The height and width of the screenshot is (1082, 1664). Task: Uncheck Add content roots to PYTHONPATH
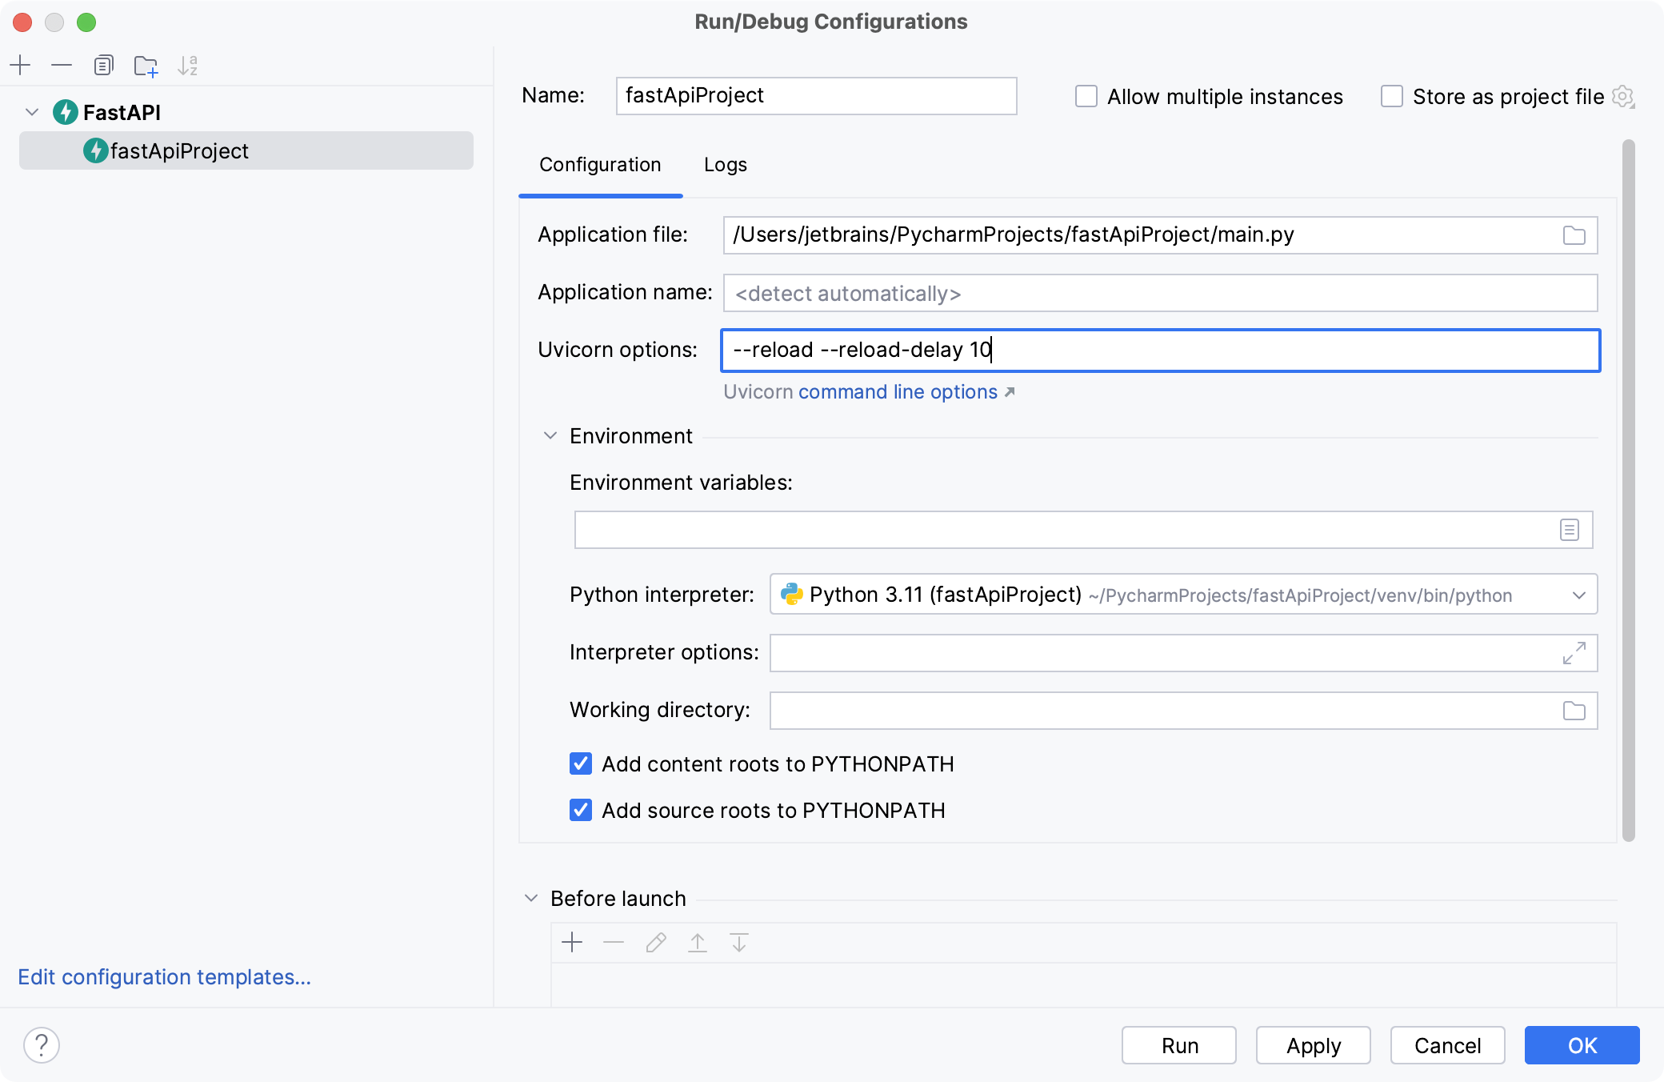(581, 763)
